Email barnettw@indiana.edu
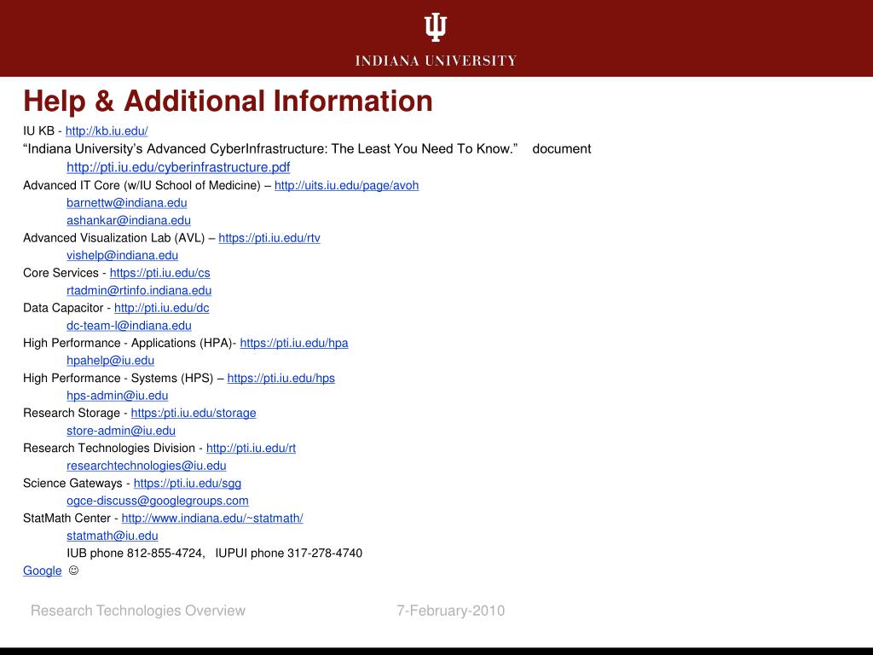The height and width of the screenshot is (655, 873). [126, 203]
